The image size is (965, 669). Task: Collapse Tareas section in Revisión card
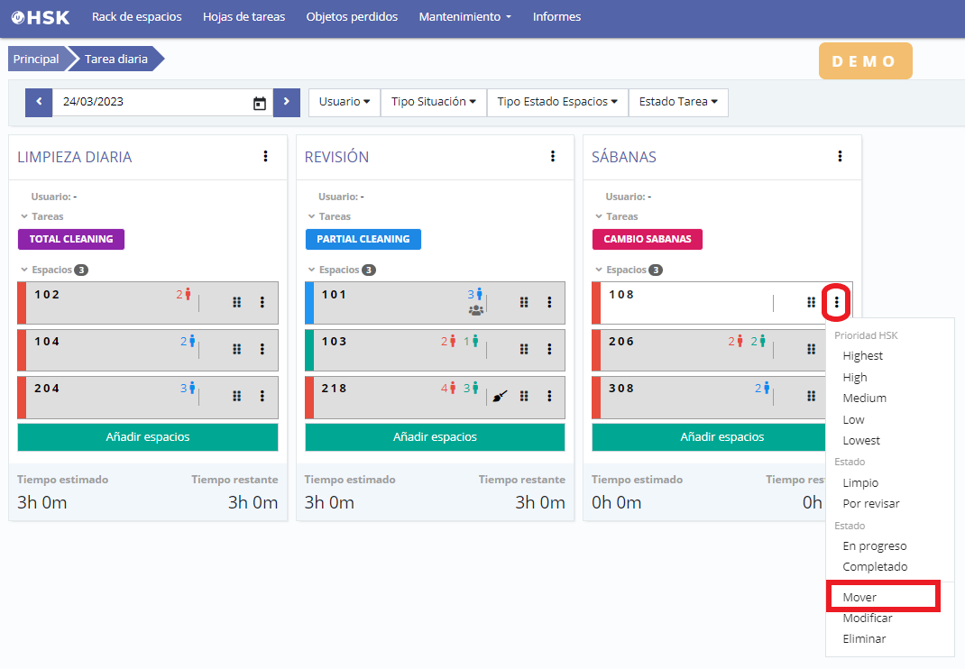coord(312,216)
